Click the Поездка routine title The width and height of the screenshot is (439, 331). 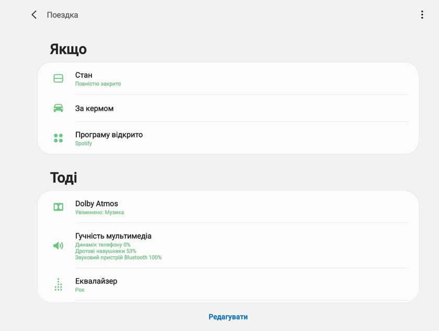click(x=63, y=15)
